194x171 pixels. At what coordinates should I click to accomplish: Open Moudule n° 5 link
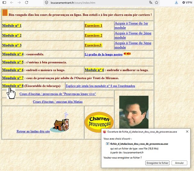tap(13, 62)
